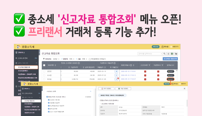Open 신고도움서비스 in upper window sidebar

[23, 71]
